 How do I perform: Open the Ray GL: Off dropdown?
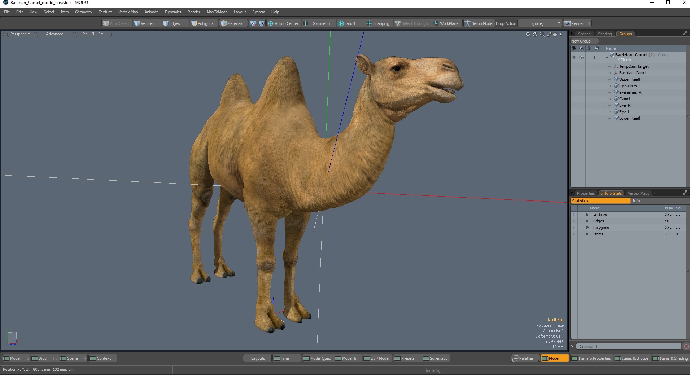[x=93, y=34]
